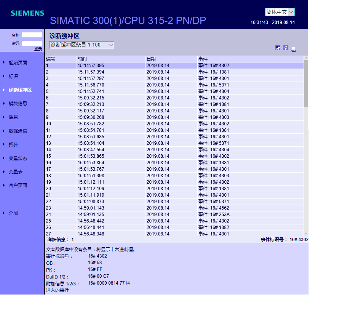Select entry 12 with time 15:08:51.685

tap(174, 137)
